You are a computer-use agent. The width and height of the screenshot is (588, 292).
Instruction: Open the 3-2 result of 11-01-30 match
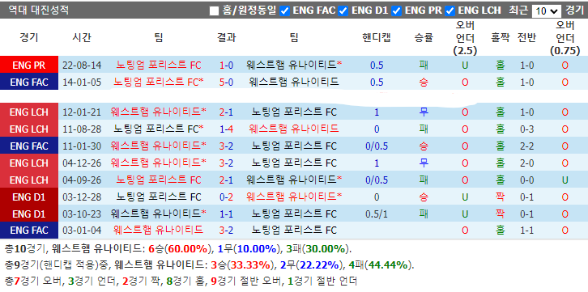coord(226,146)
